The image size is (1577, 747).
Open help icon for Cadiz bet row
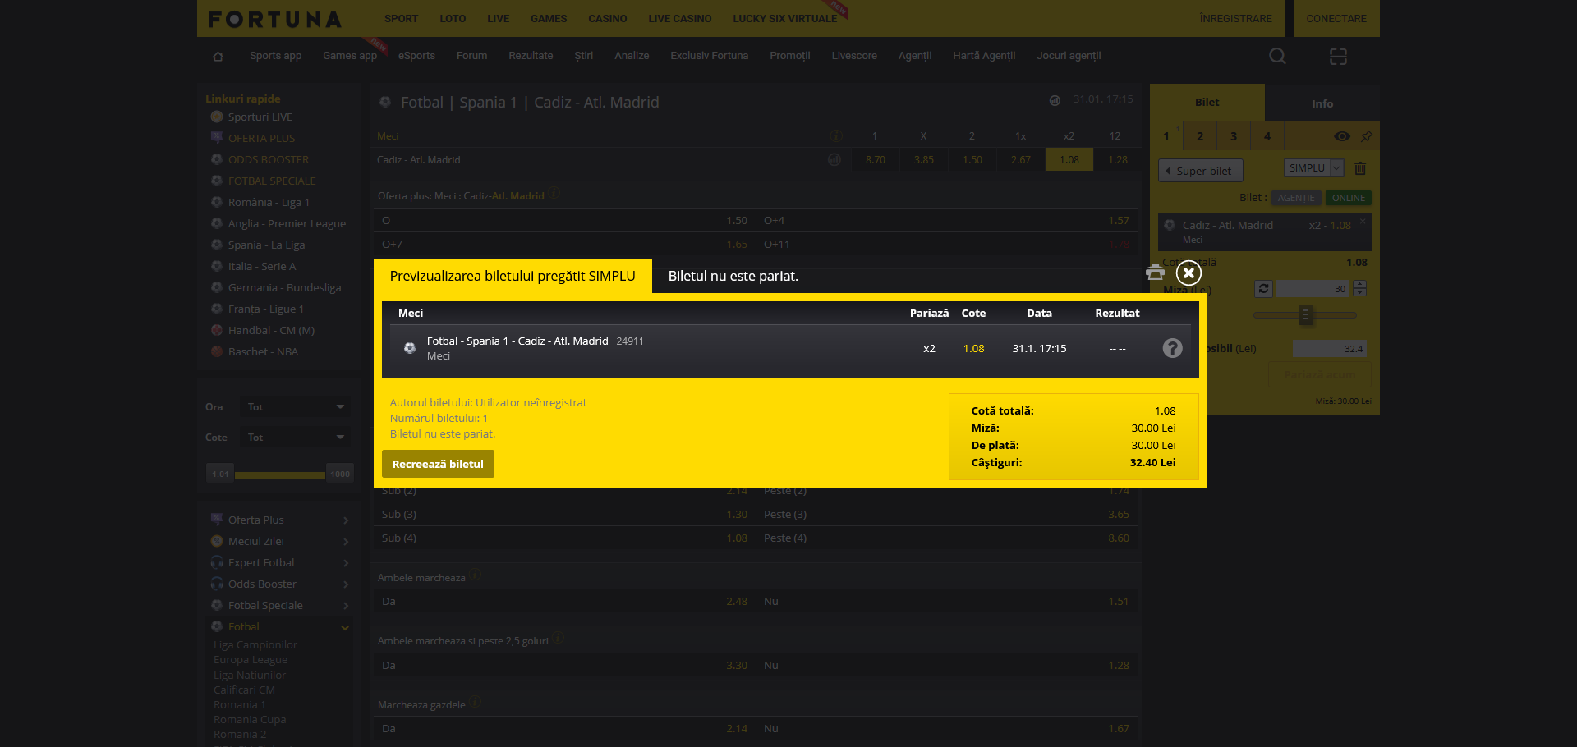(x=1172, y=348)
